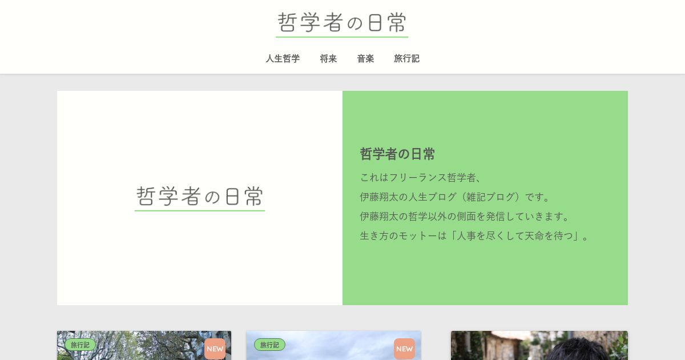Open second article thumbnail with sky
The height and width of the screenshot is (360, 685).
pyautogui.click(x=333, y=345)
